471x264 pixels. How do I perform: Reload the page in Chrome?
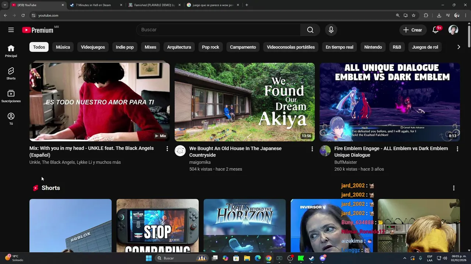tap(23, 15)
